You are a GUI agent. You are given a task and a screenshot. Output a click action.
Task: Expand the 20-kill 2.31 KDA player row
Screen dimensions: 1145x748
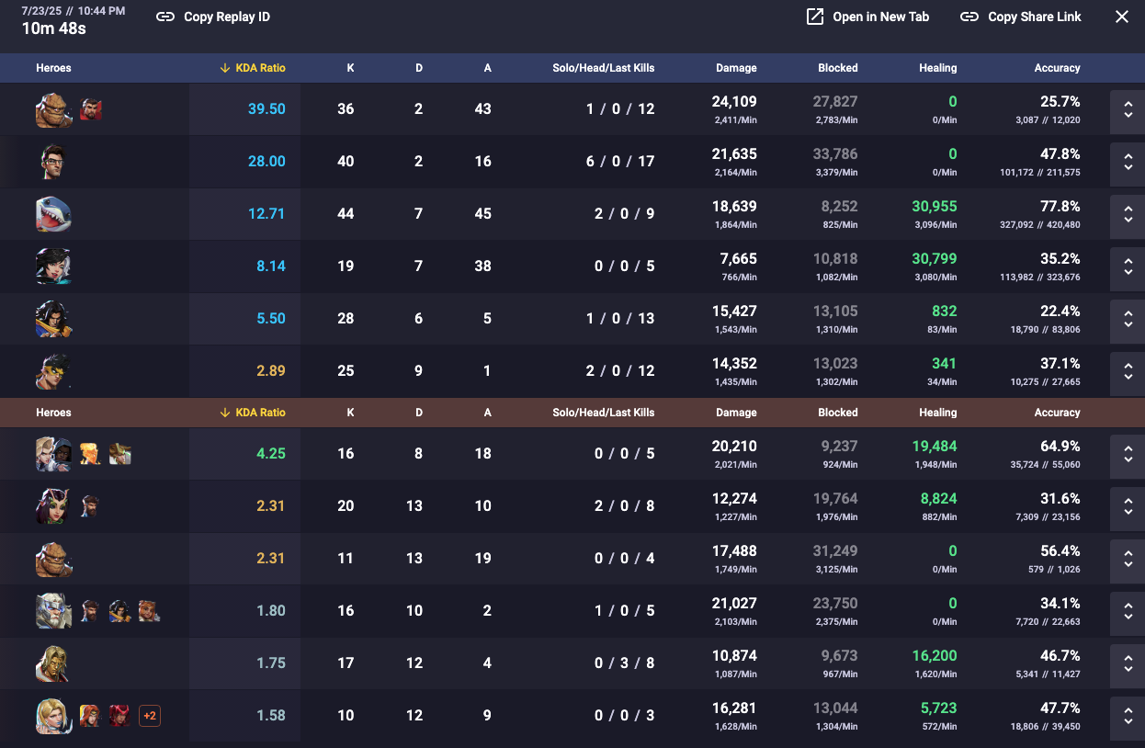tap(1128, 506)
